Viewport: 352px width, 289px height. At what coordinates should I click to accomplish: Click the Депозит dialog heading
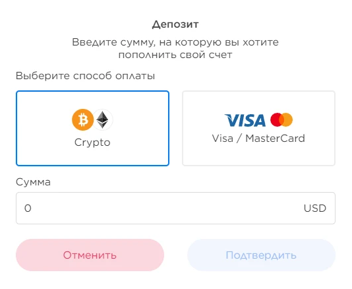(x=175, y=24)
